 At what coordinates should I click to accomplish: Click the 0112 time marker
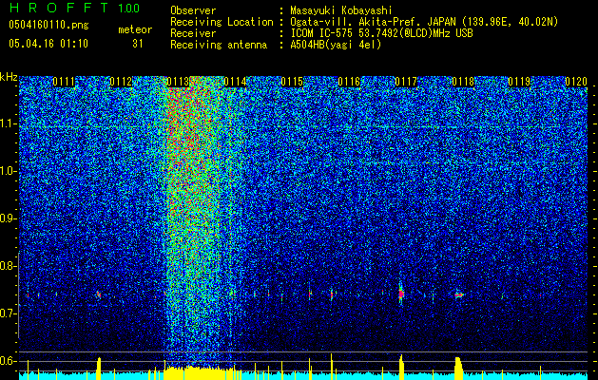[x=121, y=82]
